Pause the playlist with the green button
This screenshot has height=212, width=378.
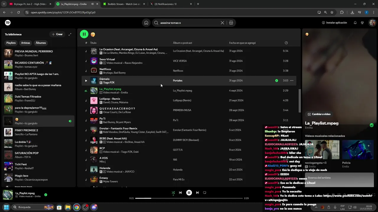coord(84,34)
